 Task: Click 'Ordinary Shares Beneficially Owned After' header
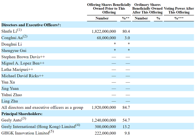[x=147, y=8]
